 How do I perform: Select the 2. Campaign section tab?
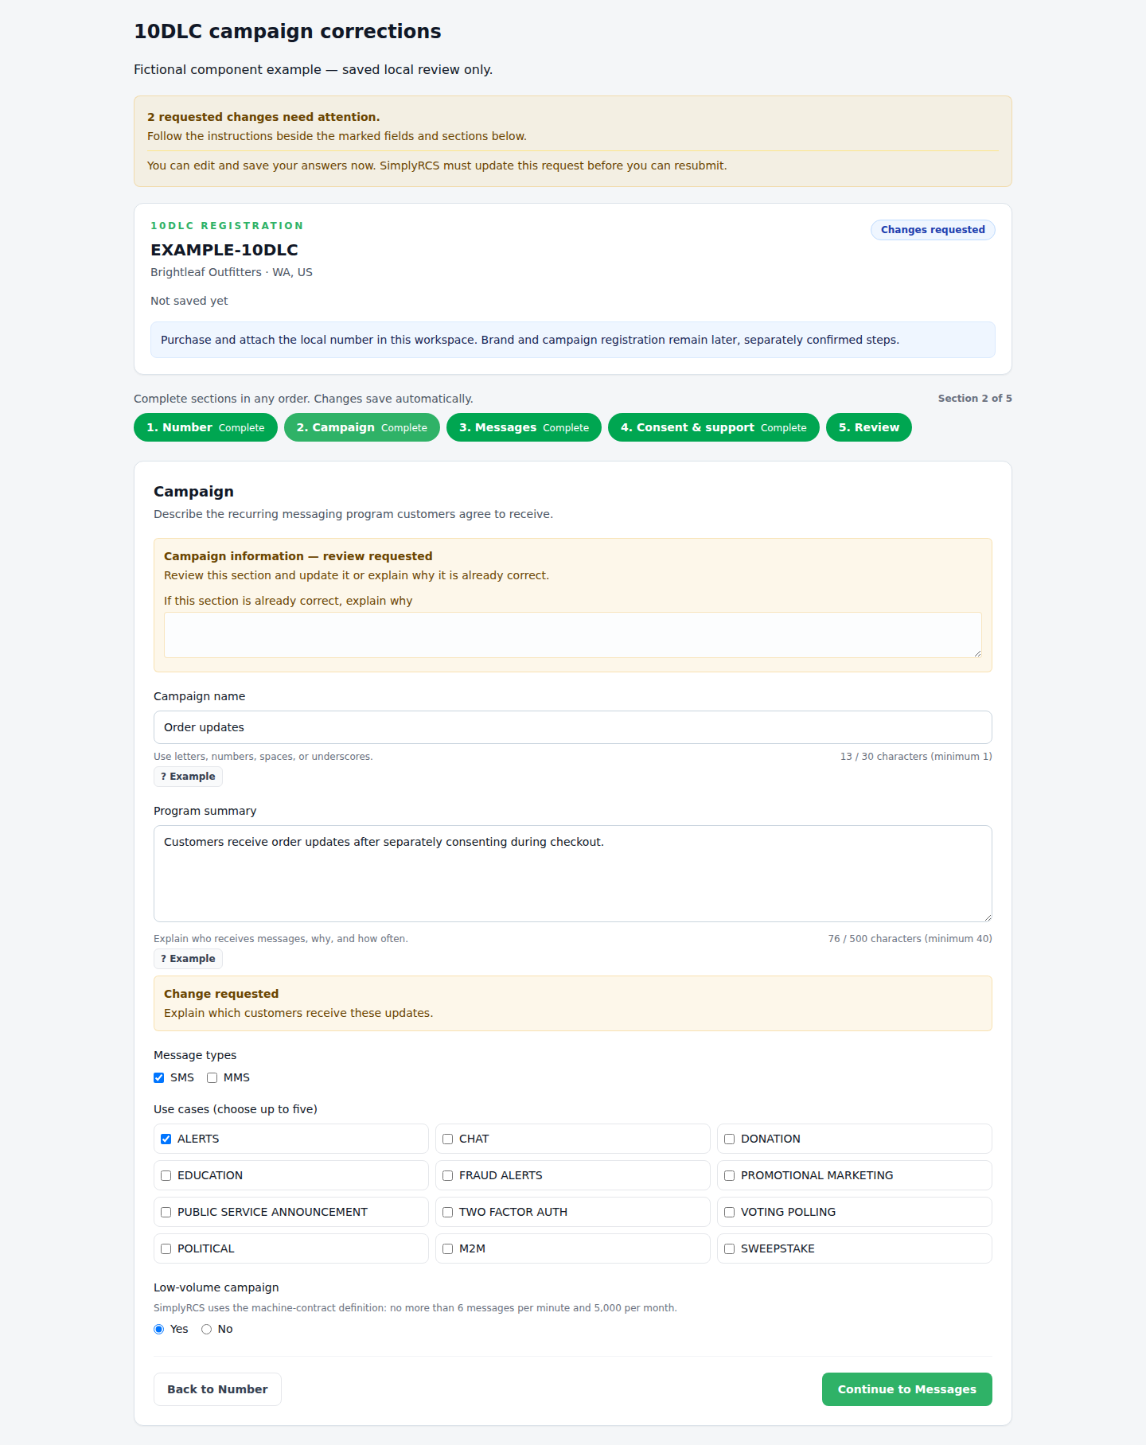[362, 427]
